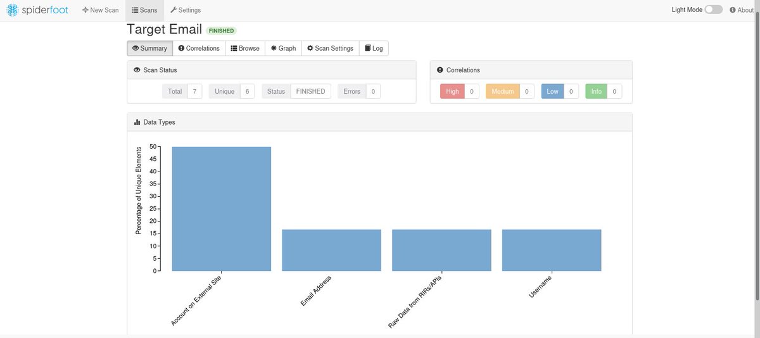This screenshot has width=760, height=338.
Task: Click the green FINISHED badge by title
Action: point(221,30)
